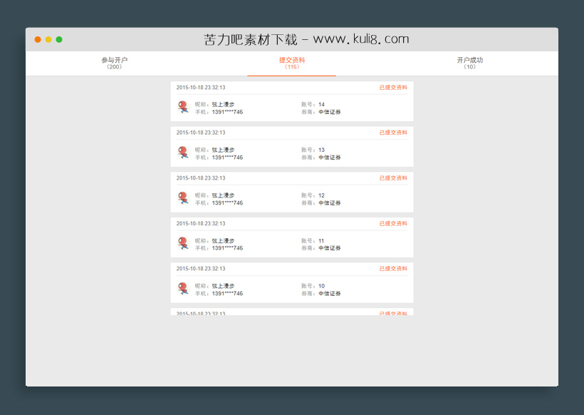Viewport: 584px width, 415px height.
Task: Click the avatar icon for account 12
Action: [183, 198]
